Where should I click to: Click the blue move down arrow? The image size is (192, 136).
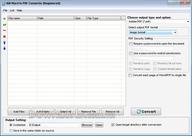[x=4, y=48]
